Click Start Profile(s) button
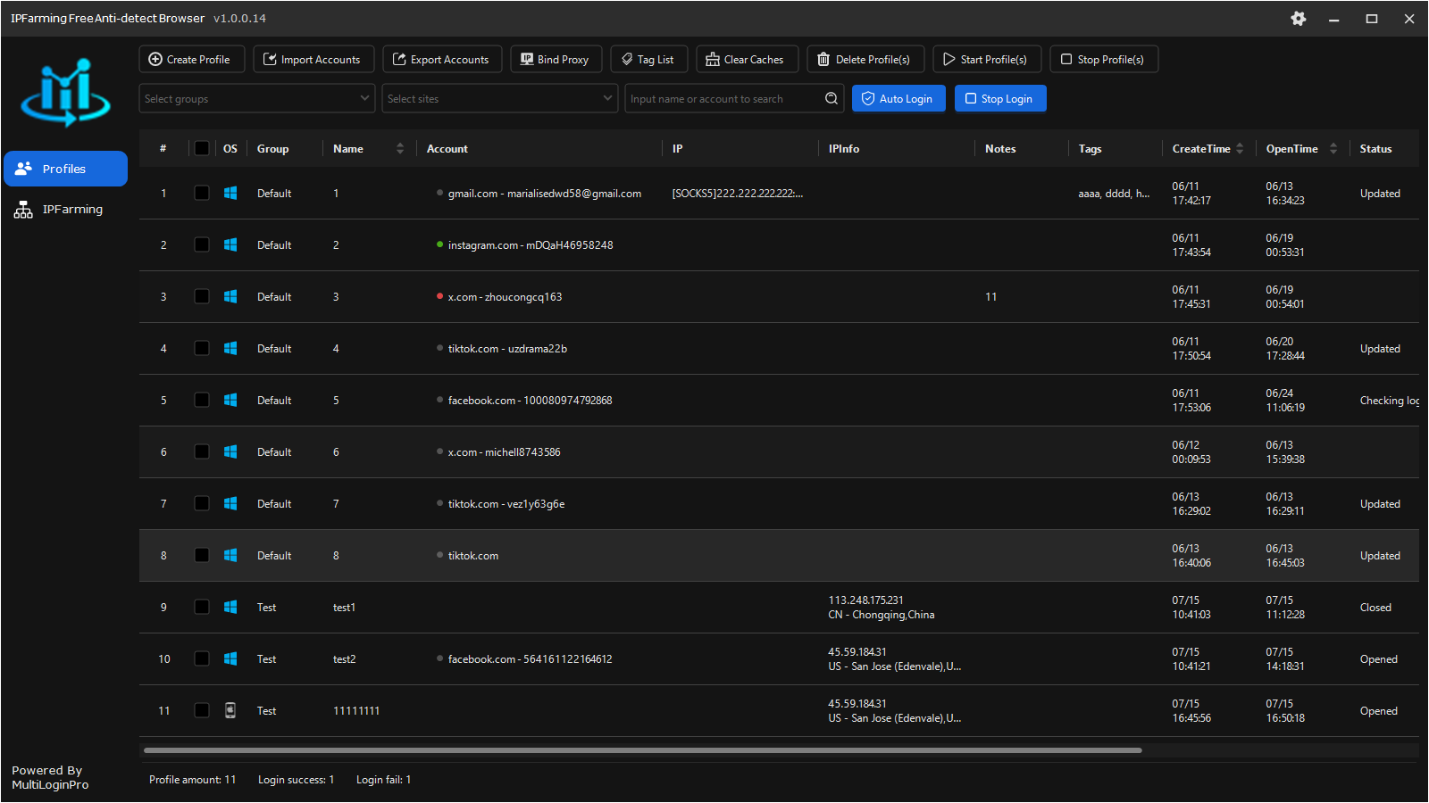This screenshot has width=1429, height=803. (987, 59)
